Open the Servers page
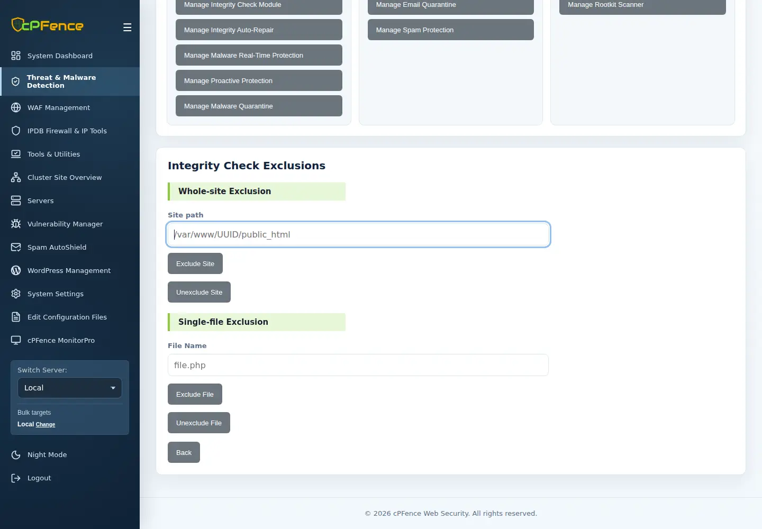This screenshot has width=762, height=529. click(70, 200)
